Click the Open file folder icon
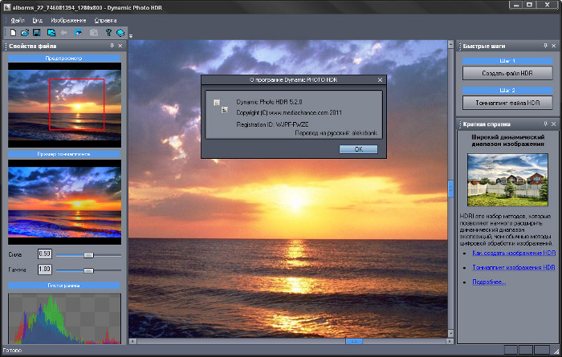This screenshot has width=562, height=357. point(25,32)
